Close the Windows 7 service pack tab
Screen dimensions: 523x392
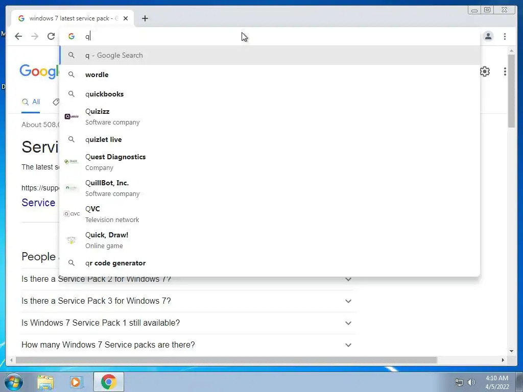[x=126, y=18]
